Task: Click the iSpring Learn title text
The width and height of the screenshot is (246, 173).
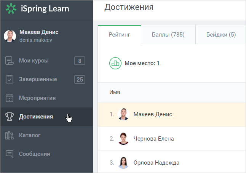Action: click(45, 9)
